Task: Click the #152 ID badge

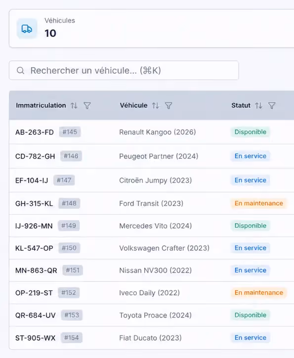Action: [x=69, y=293]
